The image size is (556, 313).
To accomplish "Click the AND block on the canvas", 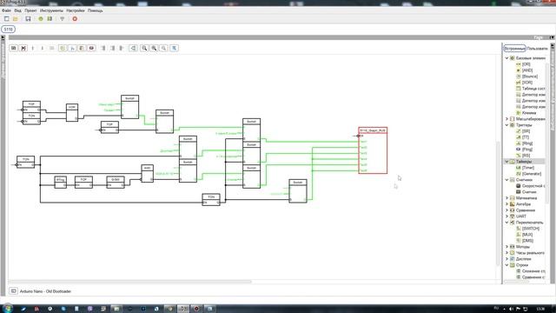I will point(147,174).
